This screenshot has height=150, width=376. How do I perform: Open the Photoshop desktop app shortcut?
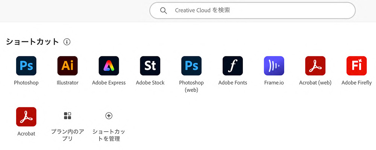(x=26, y=66)
